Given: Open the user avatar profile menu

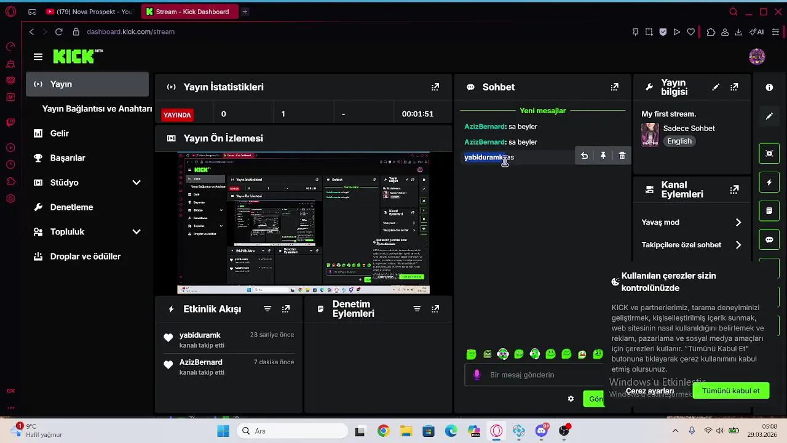Looking at the screenshot, I should coord(757,57).
